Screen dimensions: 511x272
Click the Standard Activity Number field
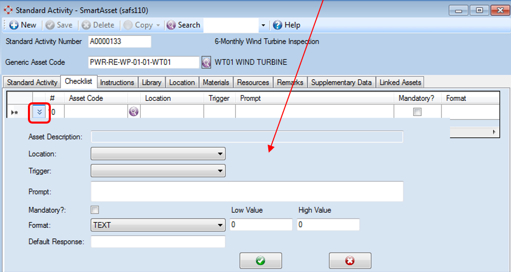pyautogui.click(x=119, y=42)
